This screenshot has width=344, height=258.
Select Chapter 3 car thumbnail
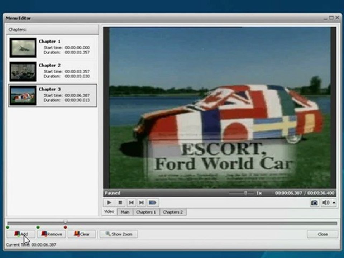23,95
